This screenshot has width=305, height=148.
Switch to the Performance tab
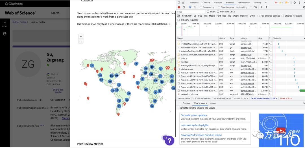[x=243, y=3]
